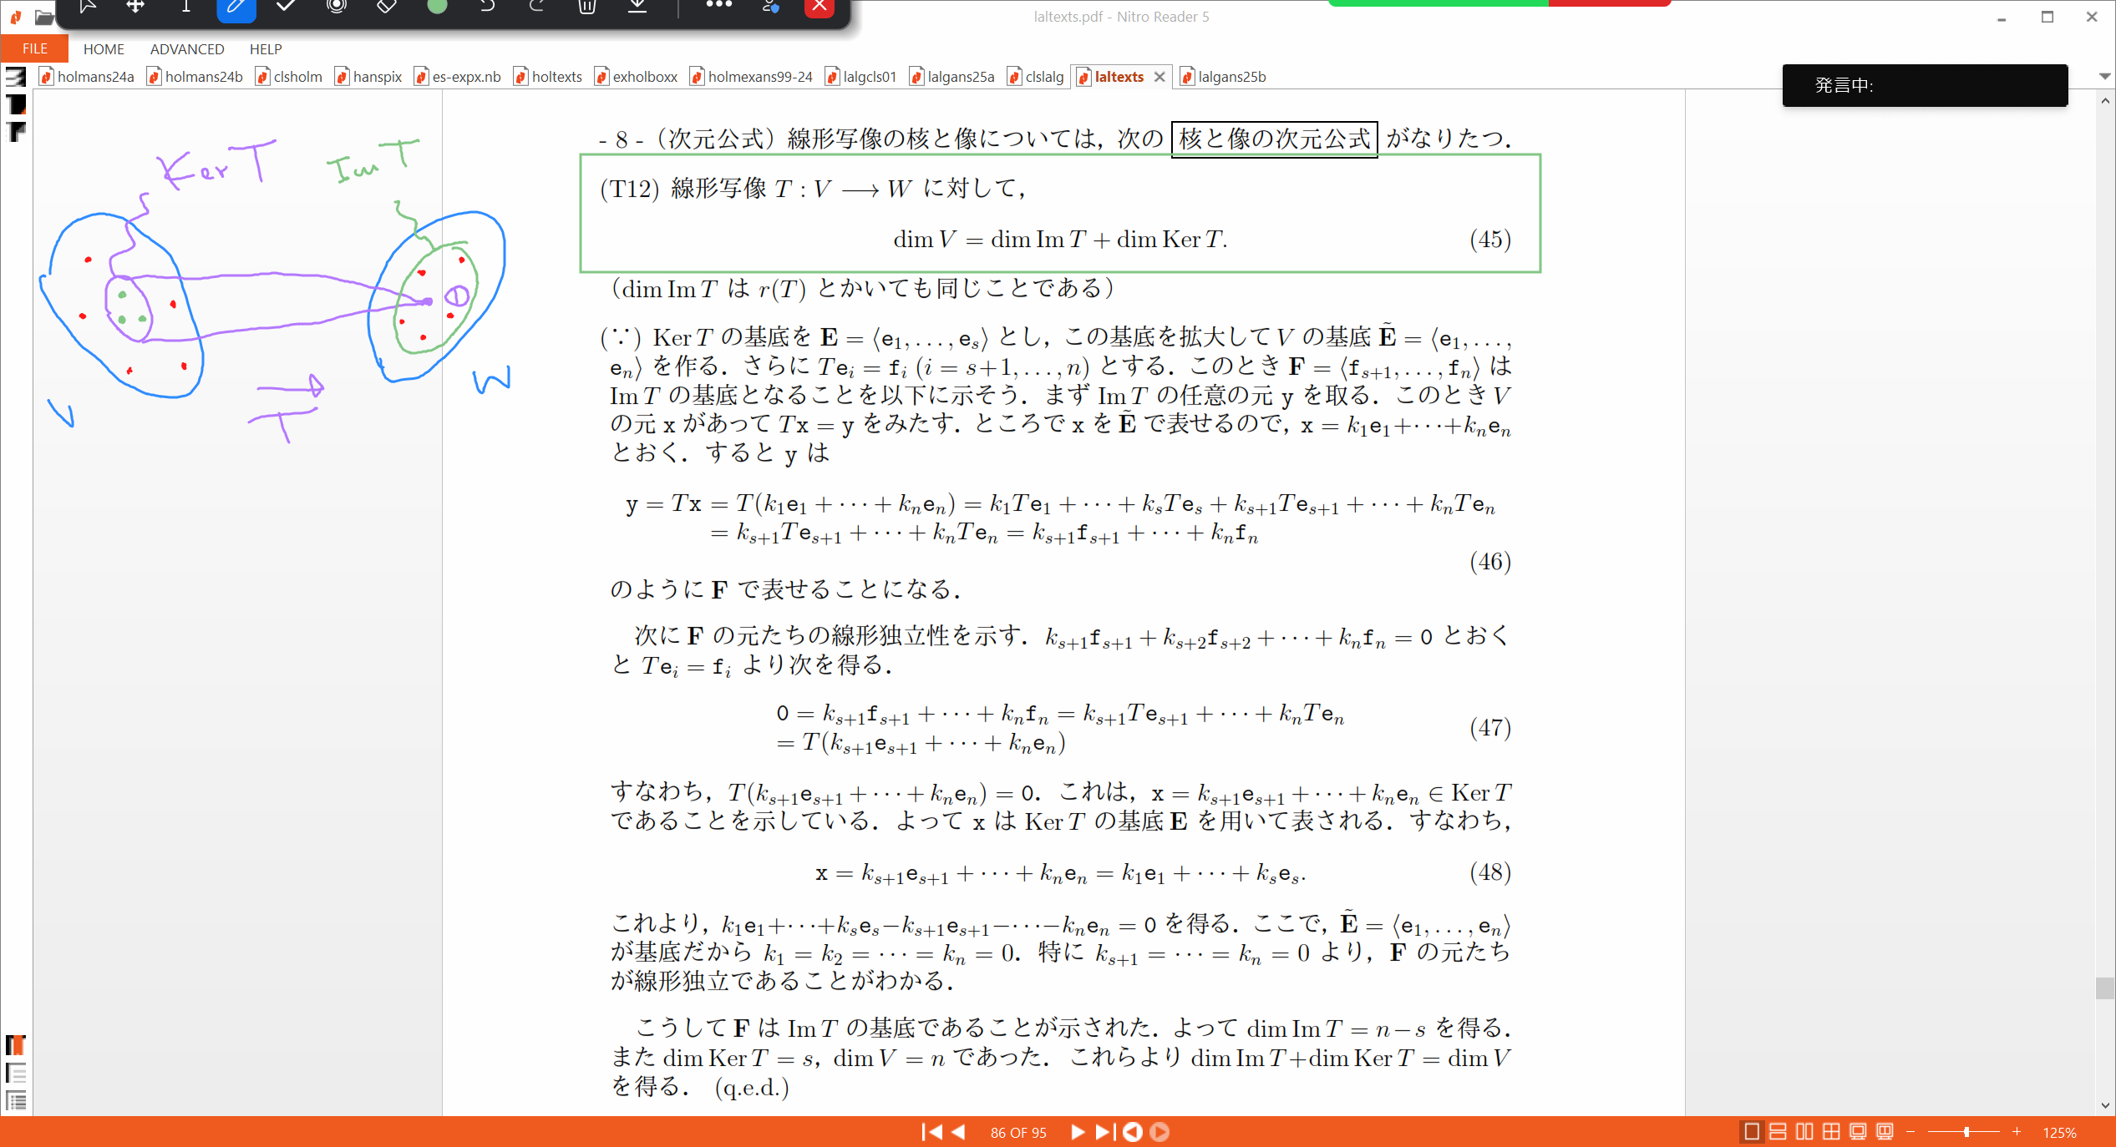The width and height of the screenshot is (2116, 1147).
Task: Select the eraser annotation tool
Action: (387, 7)
